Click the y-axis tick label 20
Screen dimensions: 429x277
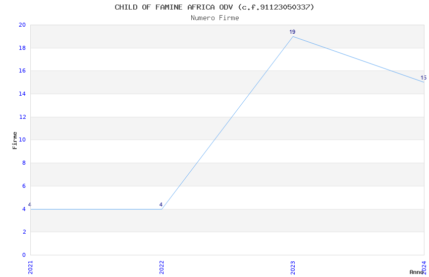click(22, 25)
